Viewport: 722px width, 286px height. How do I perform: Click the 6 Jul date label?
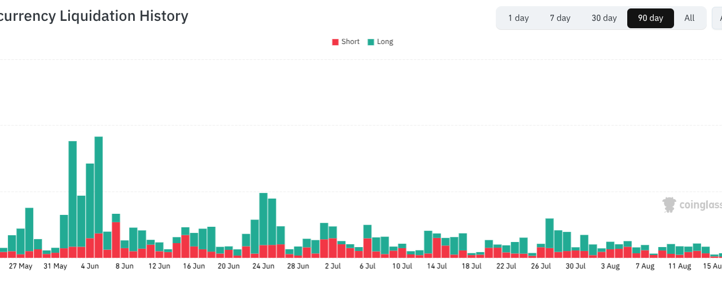[x=367, y=266]
